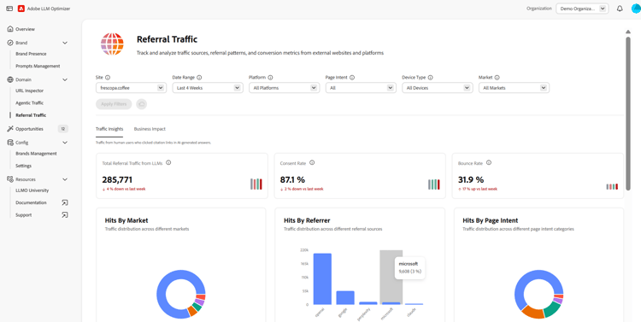Viewport: 641px width, 322px height.
Task: Click the Consent Rate sparkline bars
Action: [434, 184]
